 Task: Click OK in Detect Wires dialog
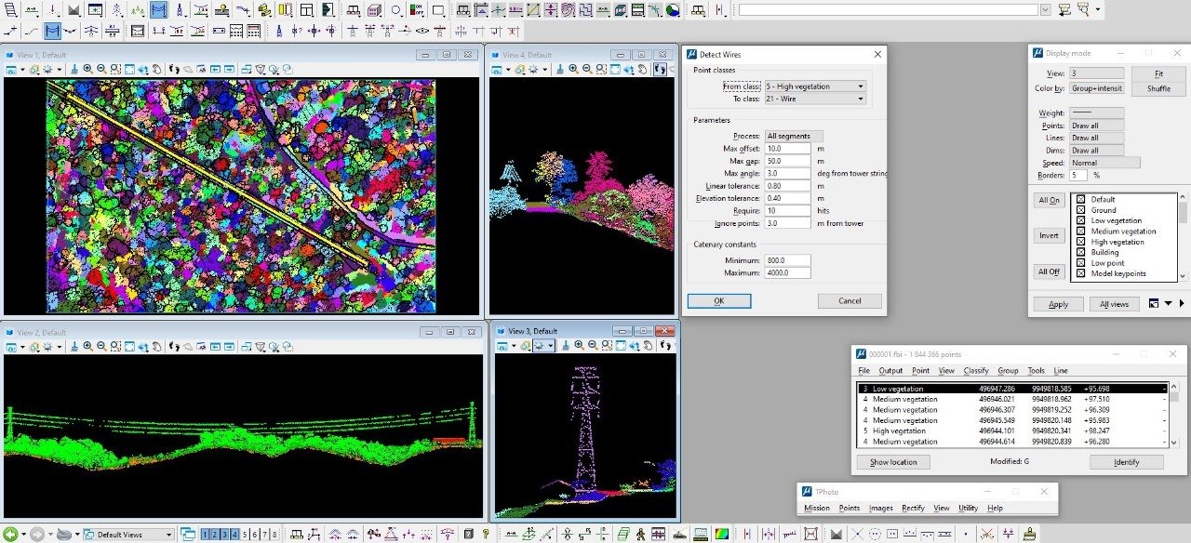(718, 301)
